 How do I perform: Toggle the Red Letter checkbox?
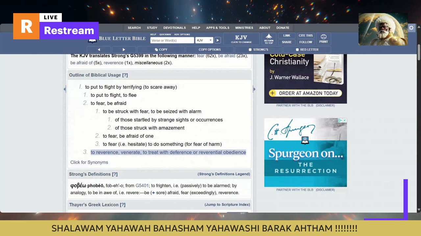(x=297, y=49)
